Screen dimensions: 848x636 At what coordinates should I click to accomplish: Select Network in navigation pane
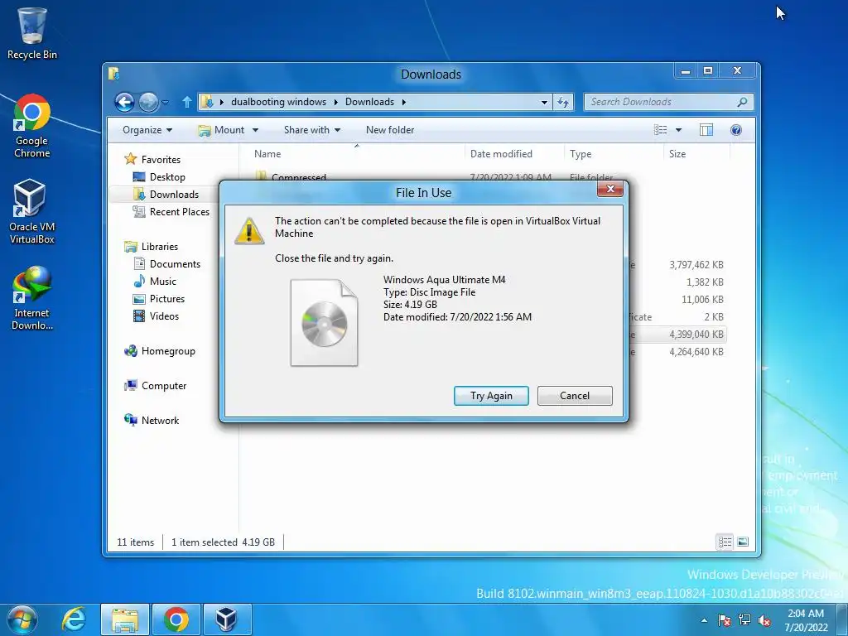click(x=160, y=420)
